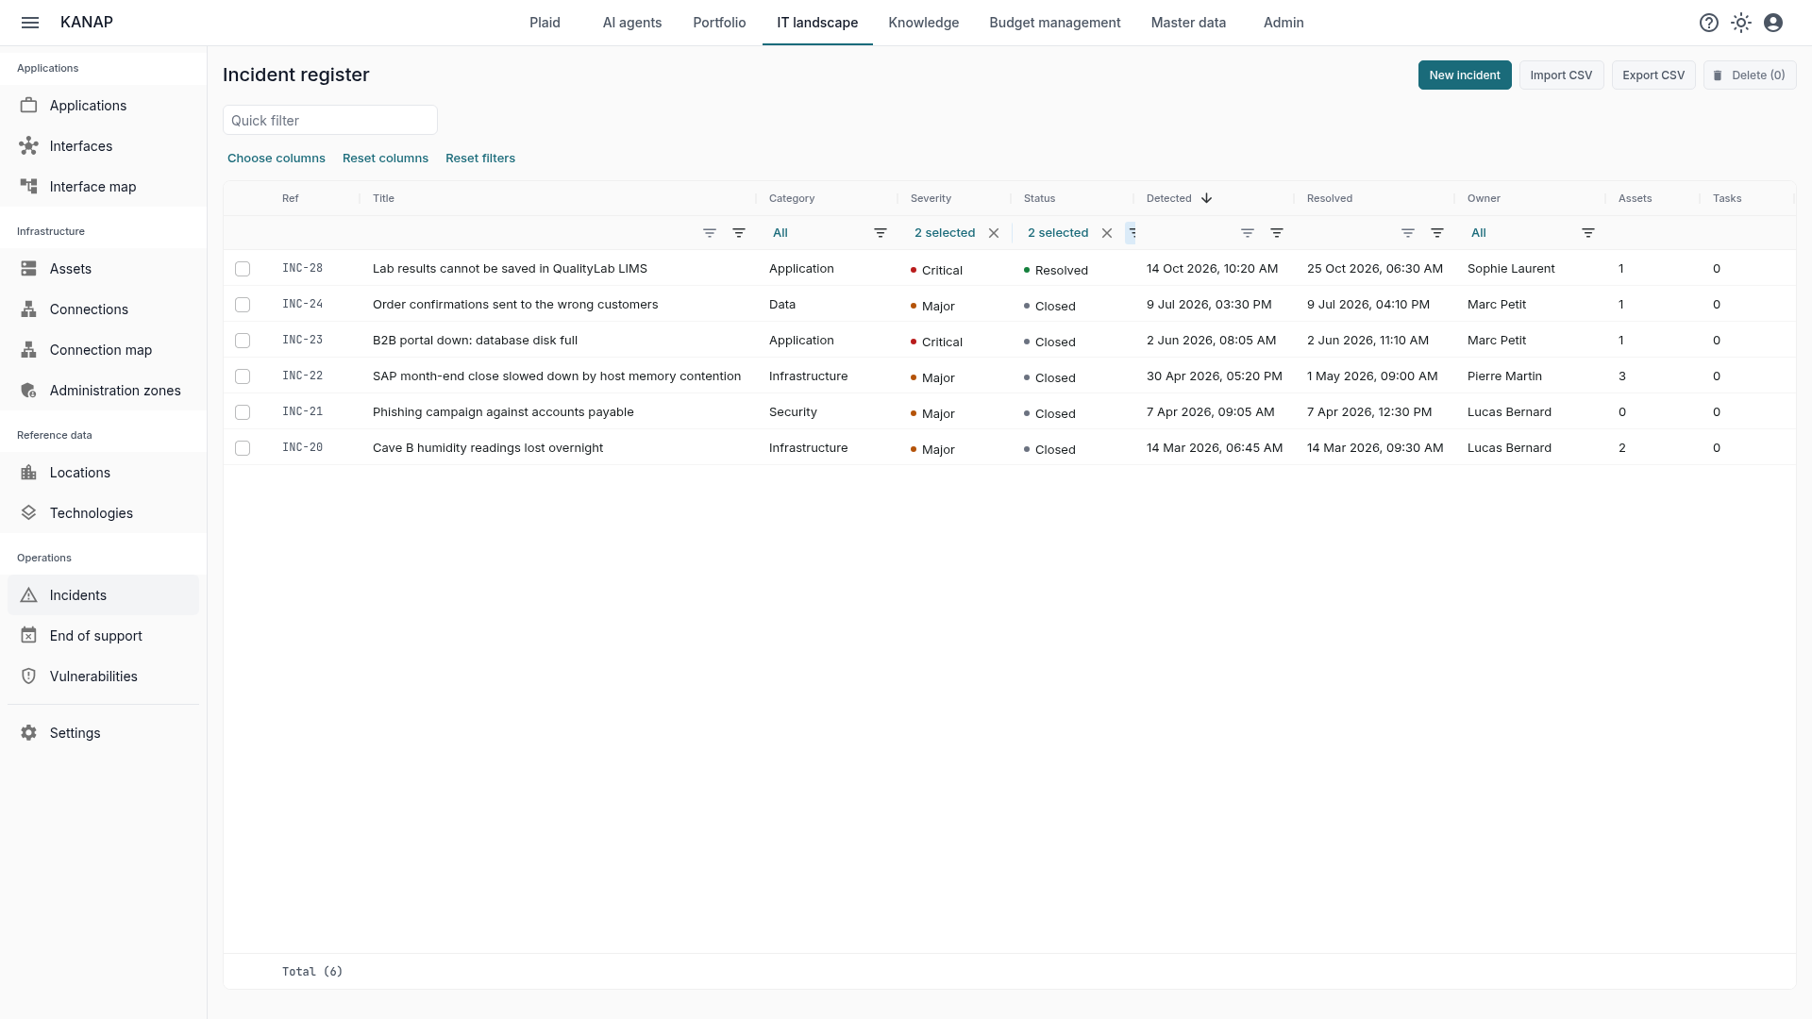The height and width of the screenshot is (1019, 1812).
Task: Click the KANAP logo text
Action: [x=87, y=23]
